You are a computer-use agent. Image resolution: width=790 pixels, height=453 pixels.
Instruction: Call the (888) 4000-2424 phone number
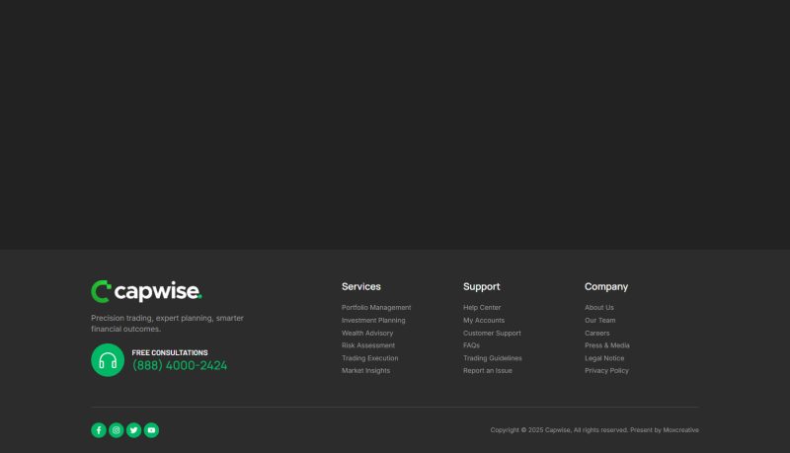pyautogui.click(x=180, y=366)
